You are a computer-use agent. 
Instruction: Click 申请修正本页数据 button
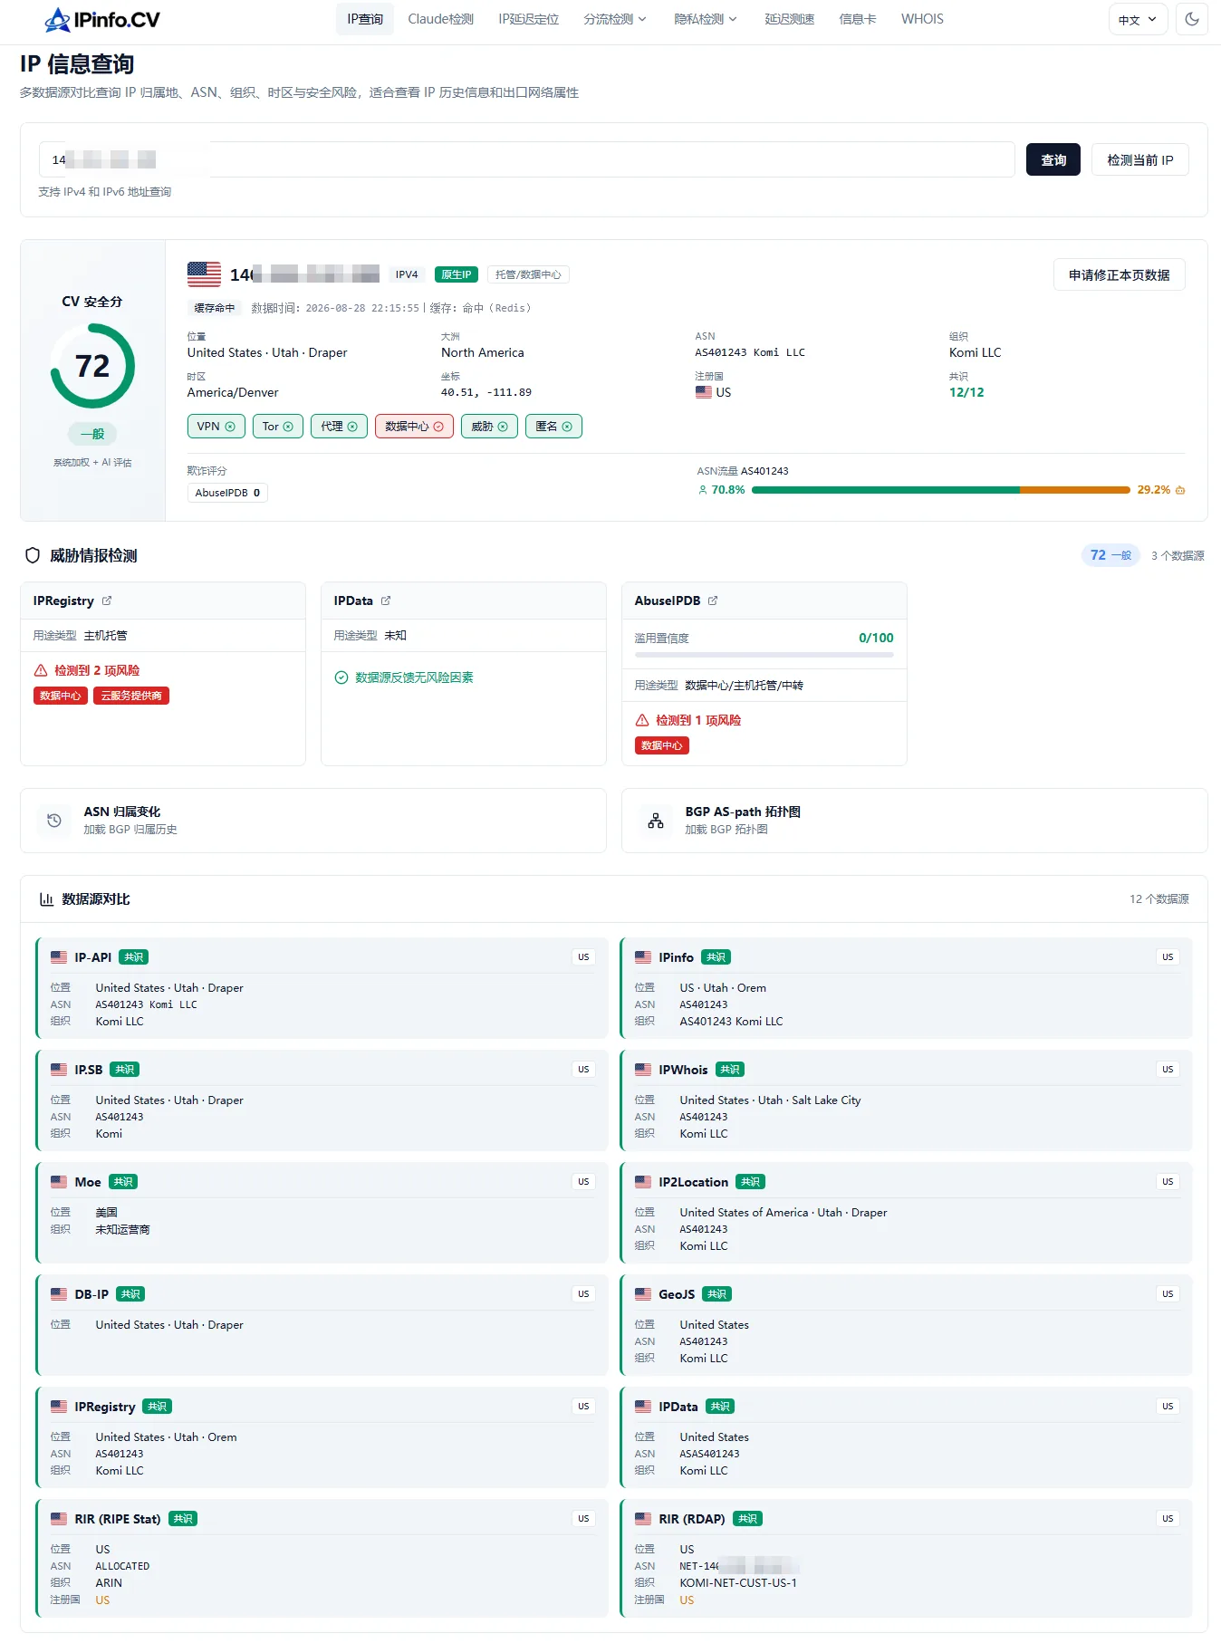pos(1120,274)
